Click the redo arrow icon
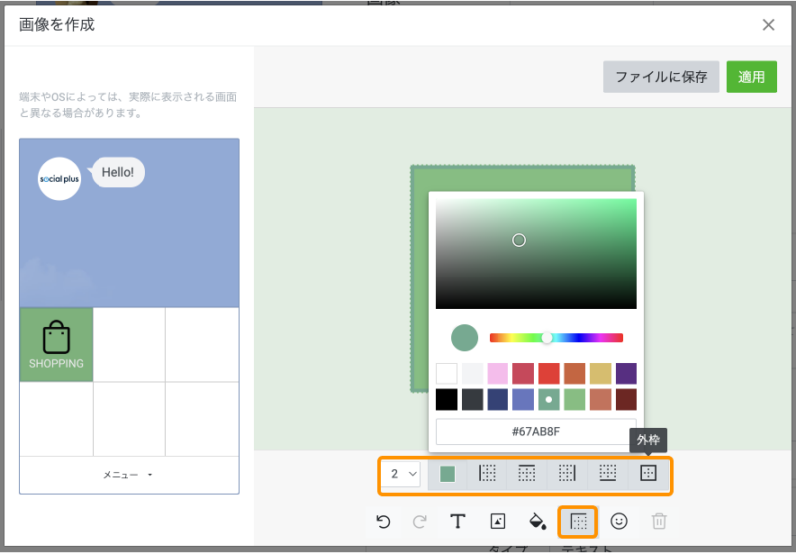Viewport: 796px width, 554px height. point(419,521)
